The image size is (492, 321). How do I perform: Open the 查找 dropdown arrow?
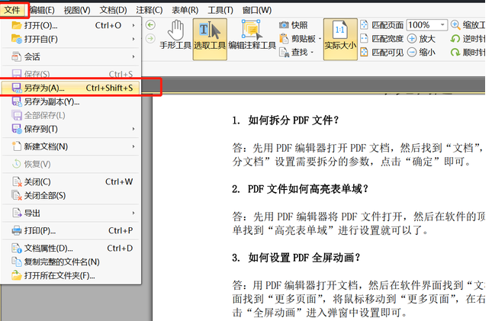tap(312, 52)
